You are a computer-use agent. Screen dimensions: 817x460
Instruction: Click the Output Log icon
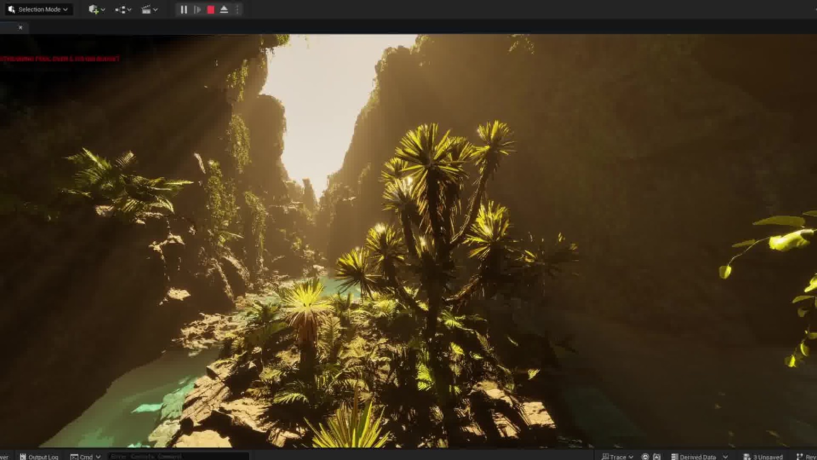pyautogui.click(x=23, y=456)
